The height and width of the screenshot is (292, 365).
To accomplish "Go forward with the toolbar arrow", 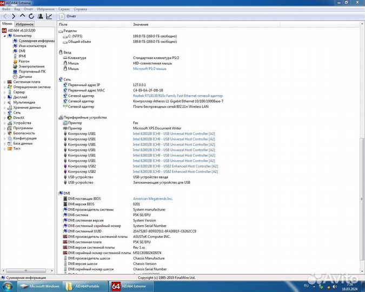I will pyautogui.click(x=14, y=16).
